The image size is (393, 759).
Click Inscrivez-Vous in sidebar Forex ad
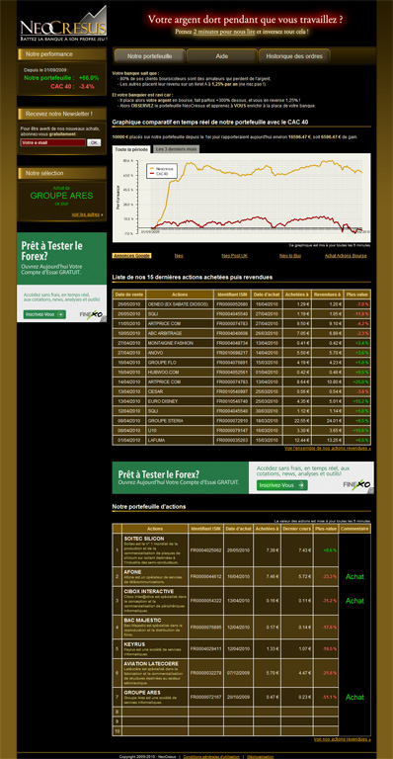coord(44,314)
